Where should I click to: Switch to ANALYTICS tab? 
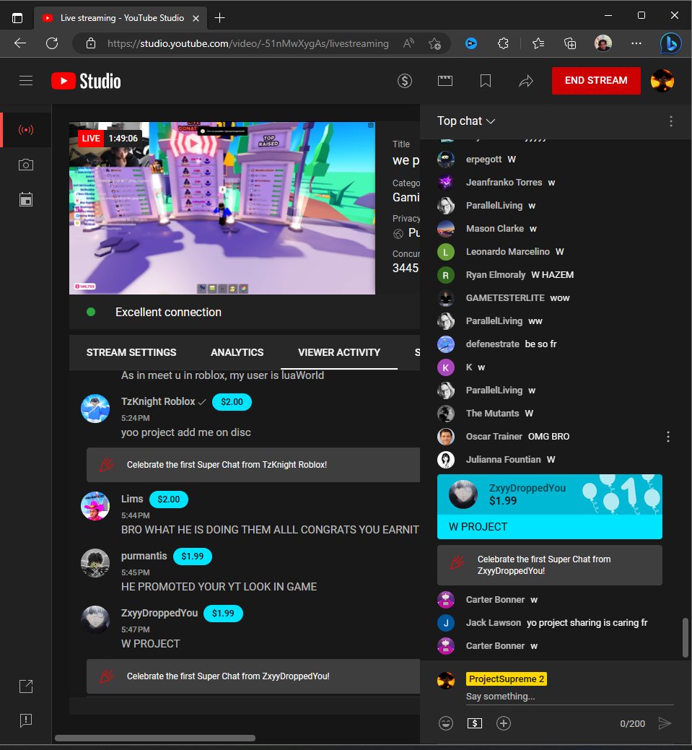click(237, 352)
